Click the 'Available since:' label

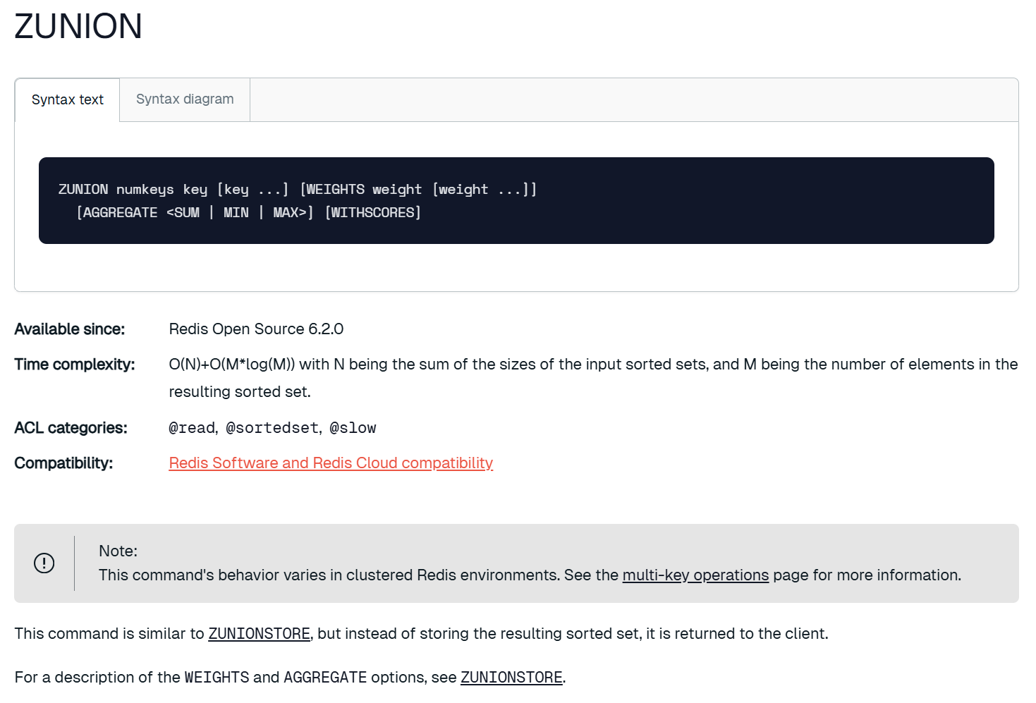(x=70, y=329)
